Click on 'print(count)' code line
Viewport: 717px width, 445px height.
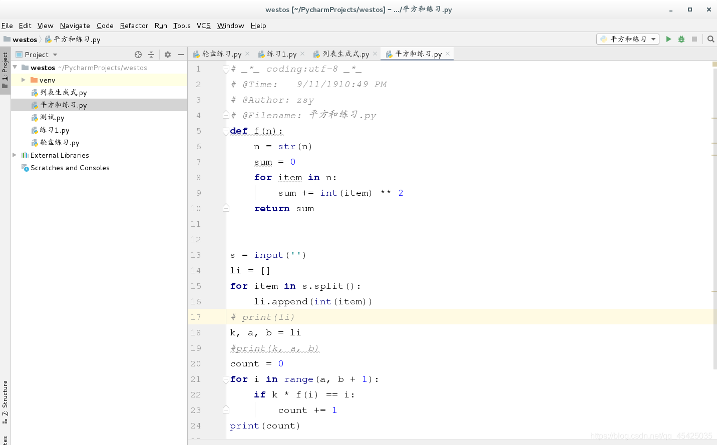(265, 426)
